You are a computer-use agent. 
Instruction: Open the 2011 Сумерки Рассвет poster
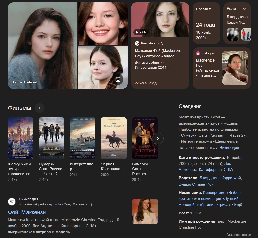coord(145,138)
